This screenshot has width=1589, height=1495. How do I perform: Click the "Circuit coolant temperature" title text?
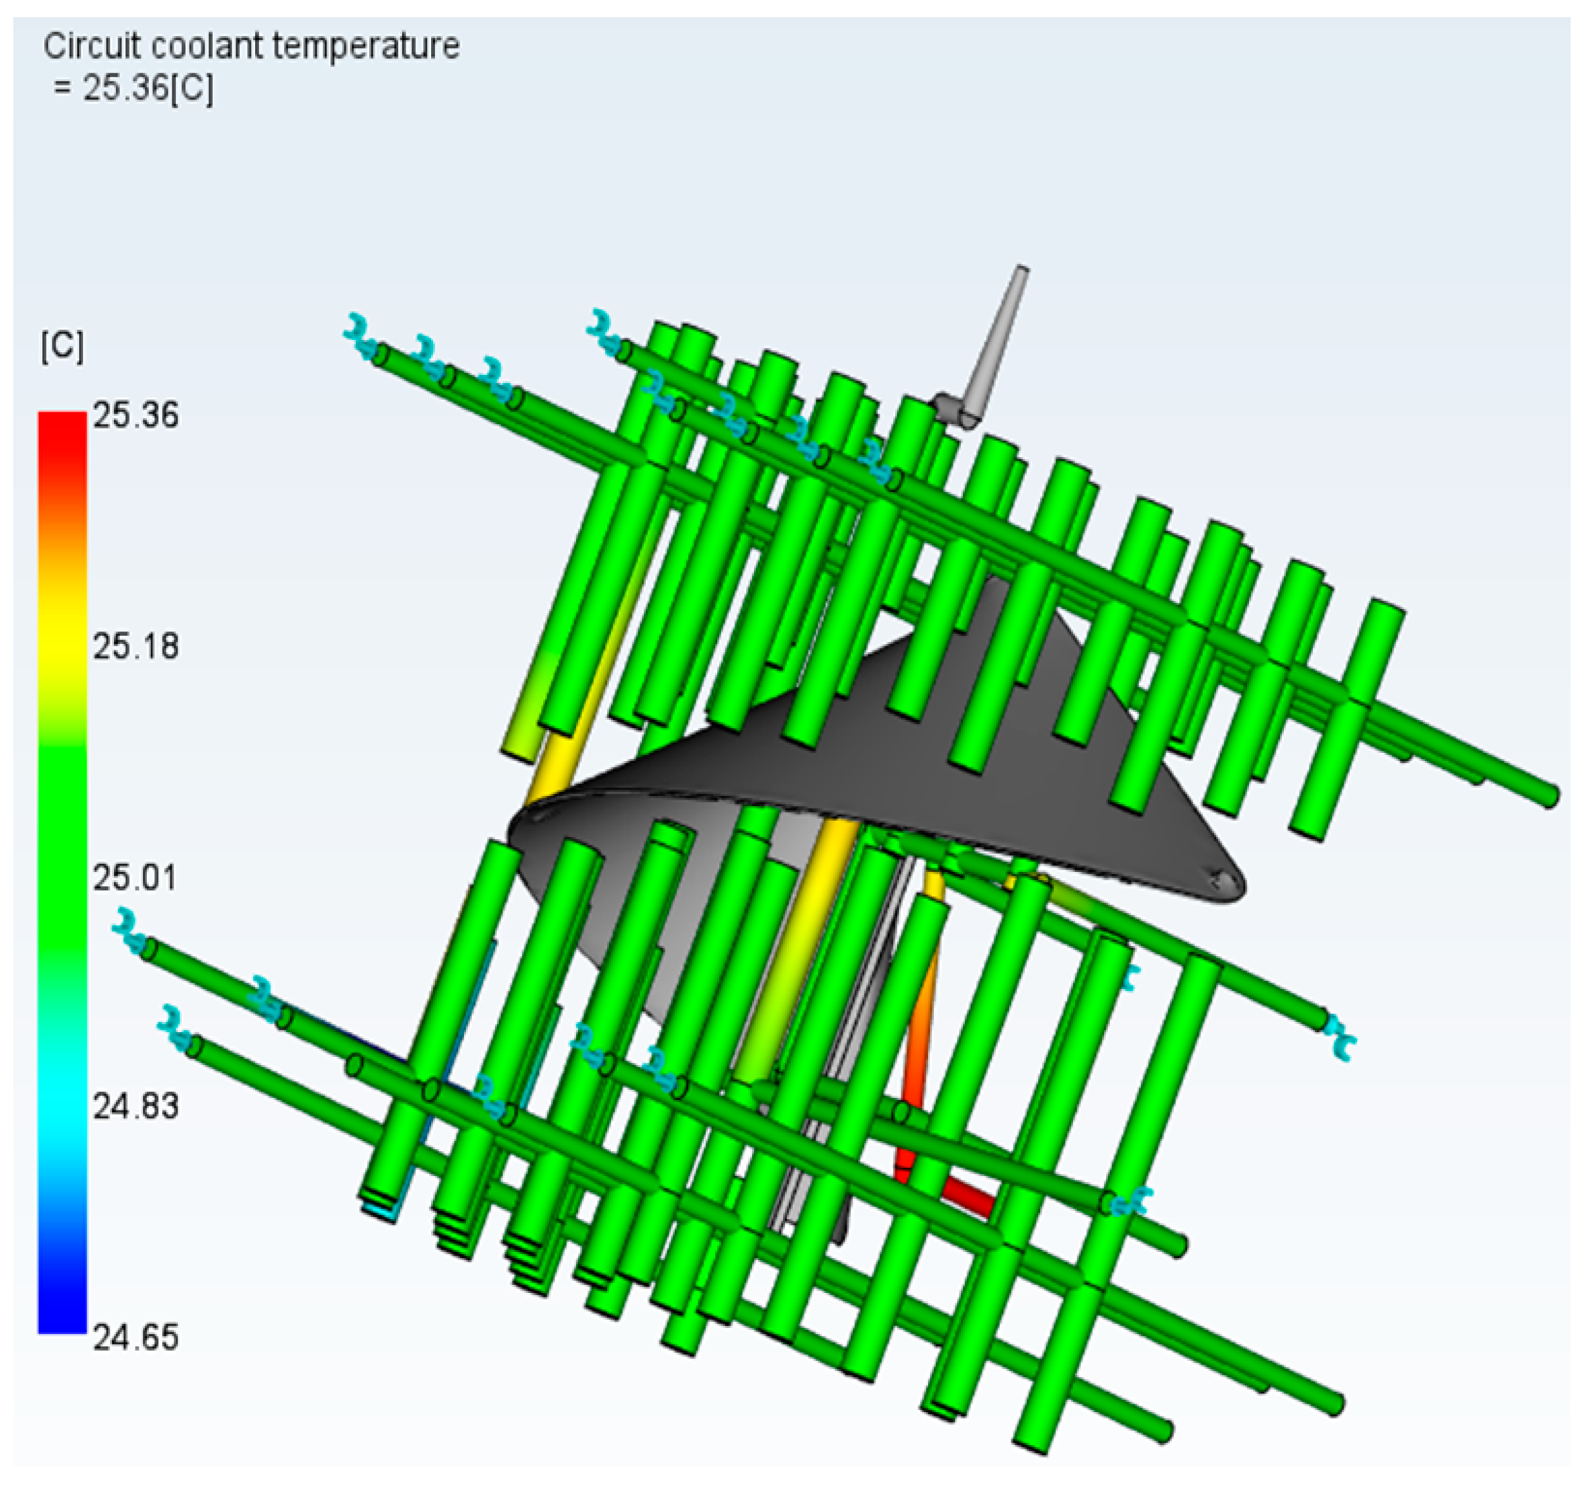[x=251, y=46]
